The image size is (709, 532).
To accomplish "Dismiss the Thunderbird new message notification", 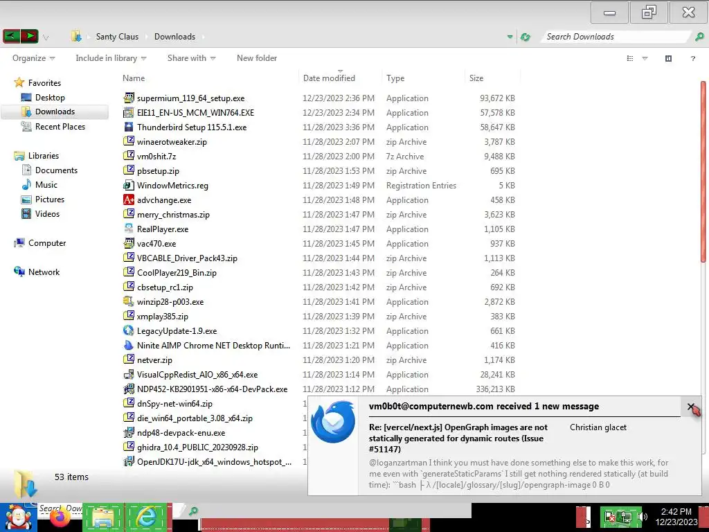I will click(692, 407).
